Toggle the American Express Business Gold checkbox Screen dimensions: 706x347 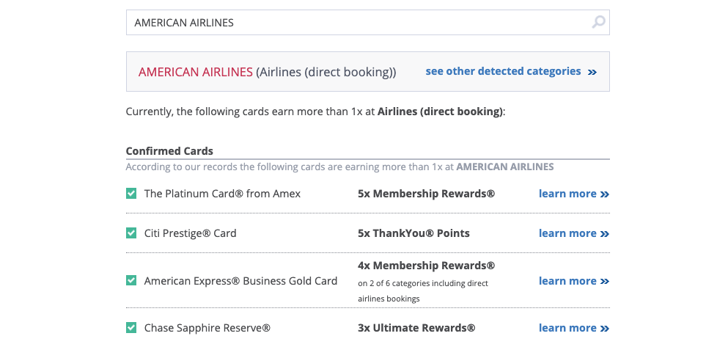coord(131,281)
